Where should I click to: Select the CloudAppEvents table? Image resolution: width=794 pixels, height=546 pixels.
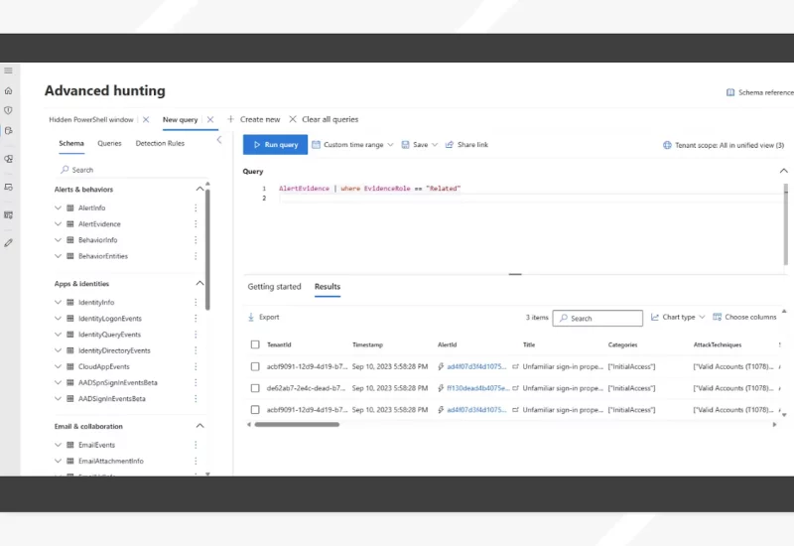pos(104,366)
